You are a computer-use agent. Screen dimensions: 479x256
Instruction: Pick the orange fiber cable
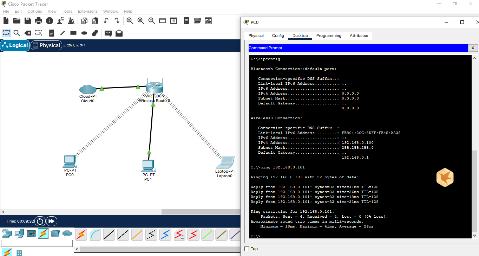(137, 234)
